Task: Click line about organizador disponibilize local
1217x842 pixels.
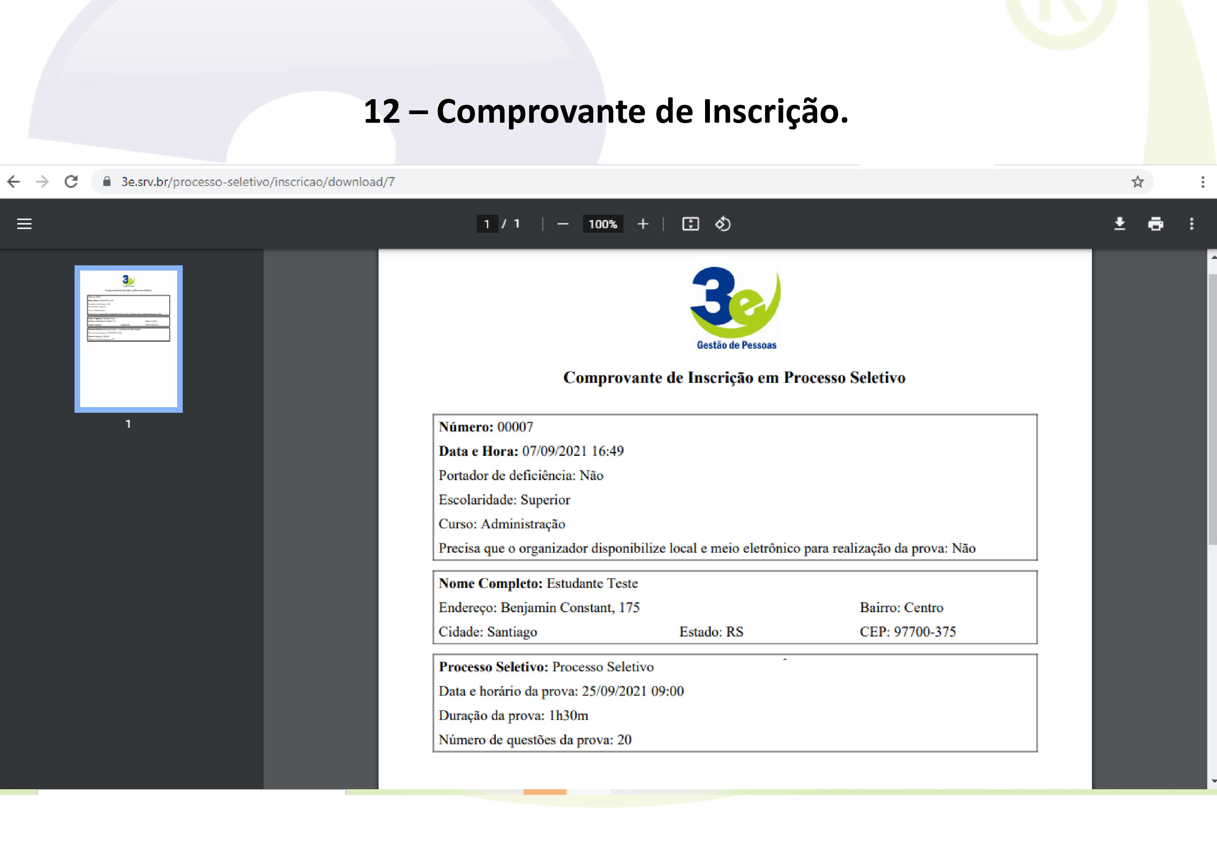Action: pos(707,548)
